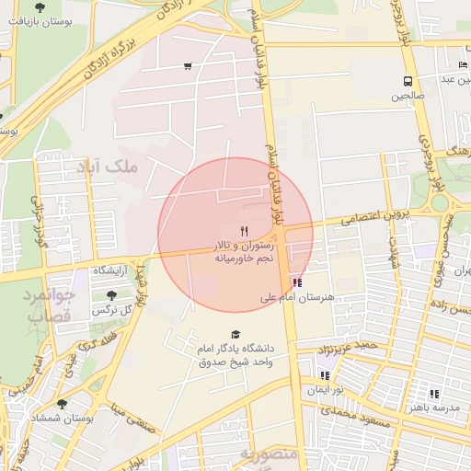Click the tree icon of بوستان شمشاد

(x=62, y=404)
